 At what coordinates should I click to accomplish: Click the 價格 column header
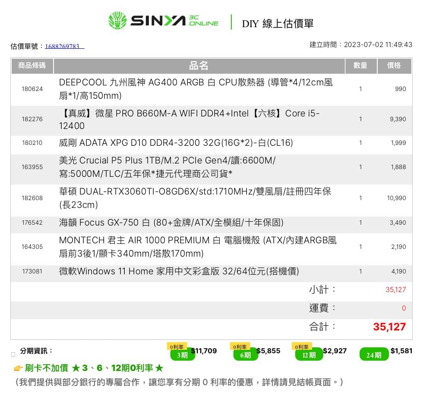(394, 66)
